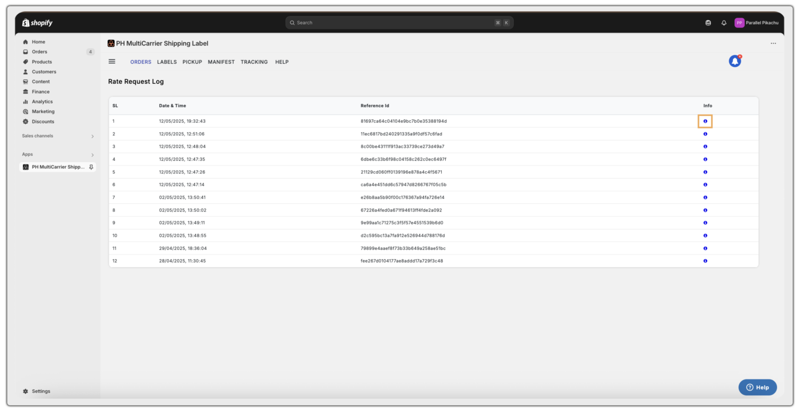Open info icon for row 29/04/2025
800x412 pixels.
tap(705, 248)
